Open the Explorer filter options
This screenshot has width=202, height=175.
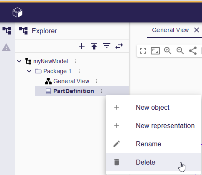(x=107, y=46)
